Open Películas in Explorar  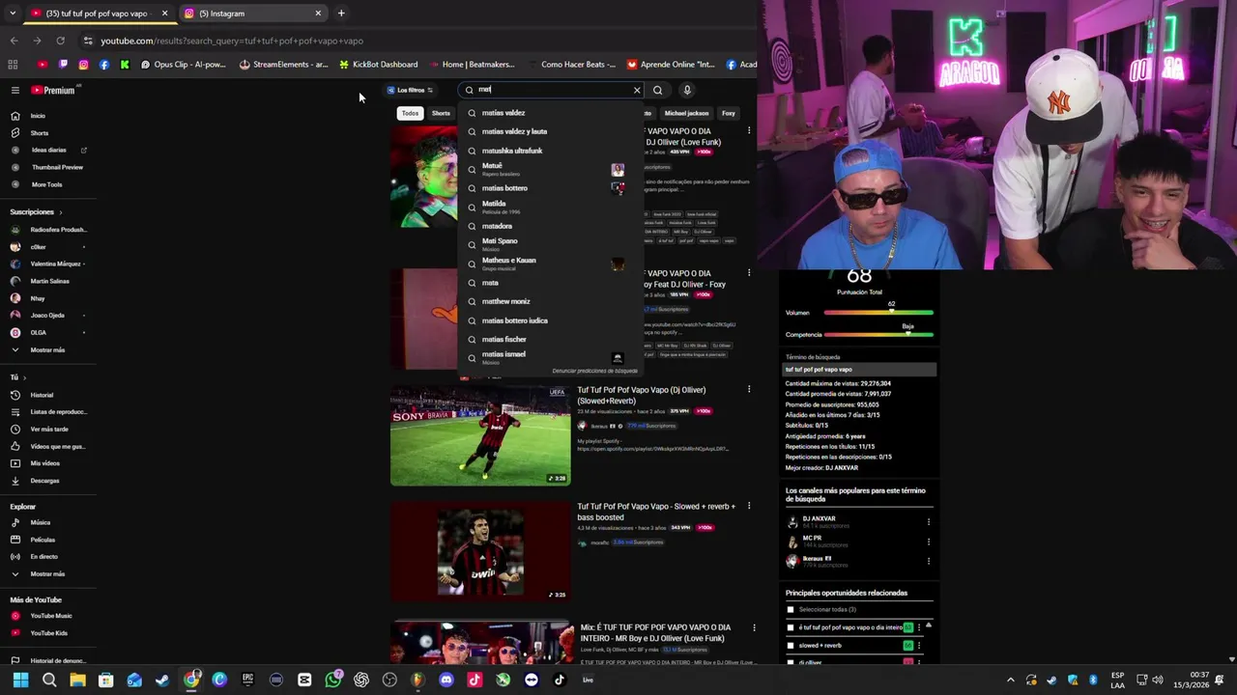tap(43, 540)
